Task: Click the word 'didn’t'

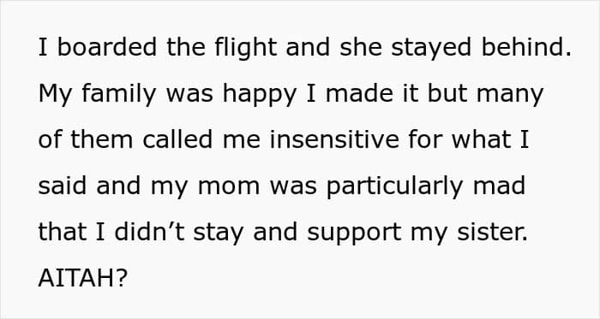Action: click(x=150, y=232)
